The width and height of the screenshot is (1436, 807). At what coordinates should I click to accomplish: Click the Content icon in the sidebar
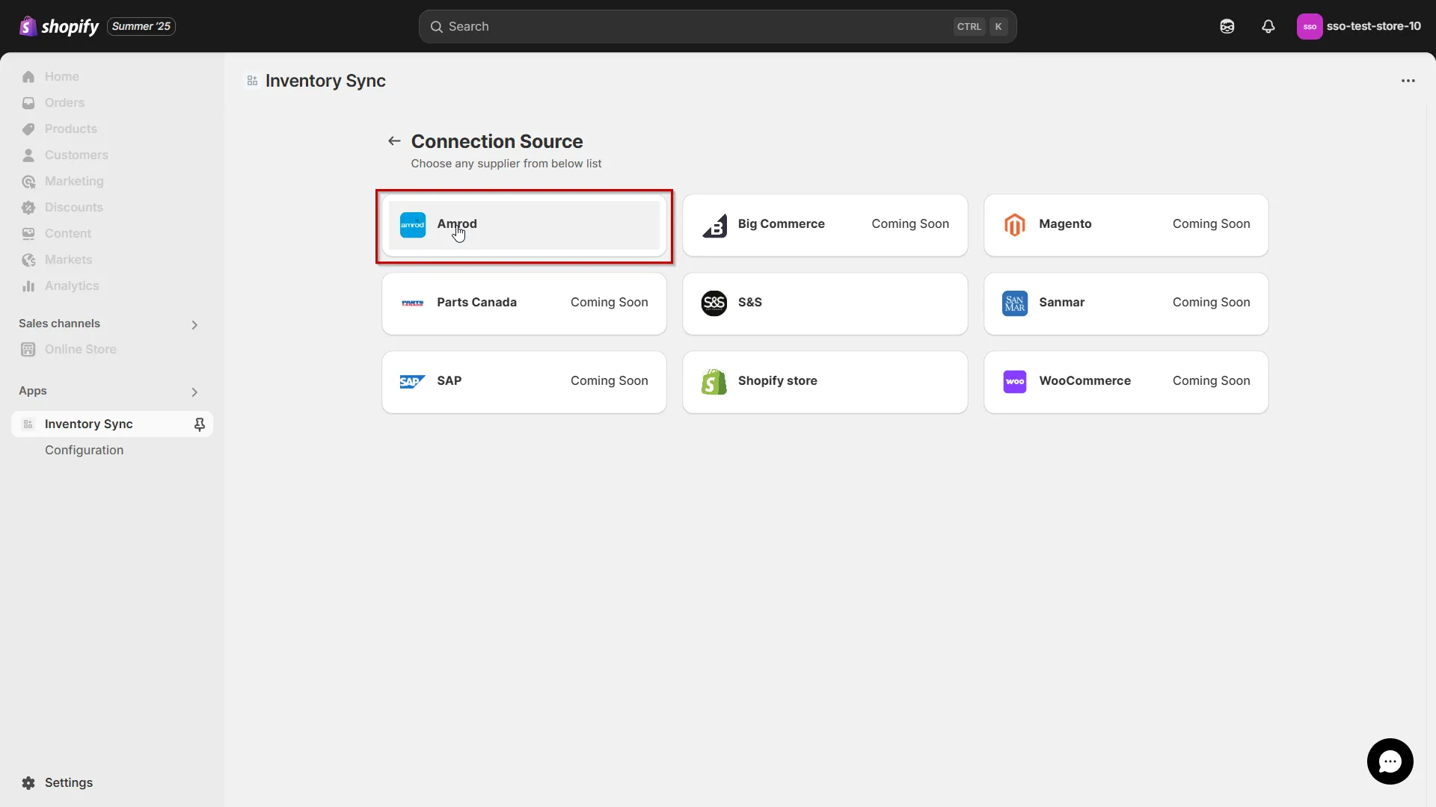28,233
